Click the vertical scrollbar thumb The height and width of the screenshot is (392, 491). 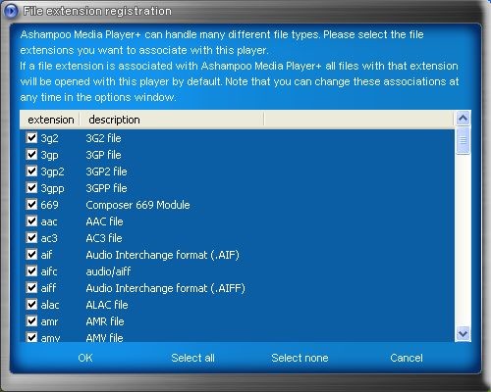click(463, 140)
